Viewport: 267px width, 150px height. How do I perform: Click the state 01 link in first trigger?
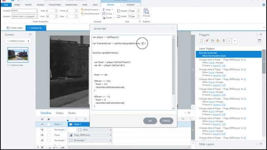pyautogui.click(x=245, y=60)
